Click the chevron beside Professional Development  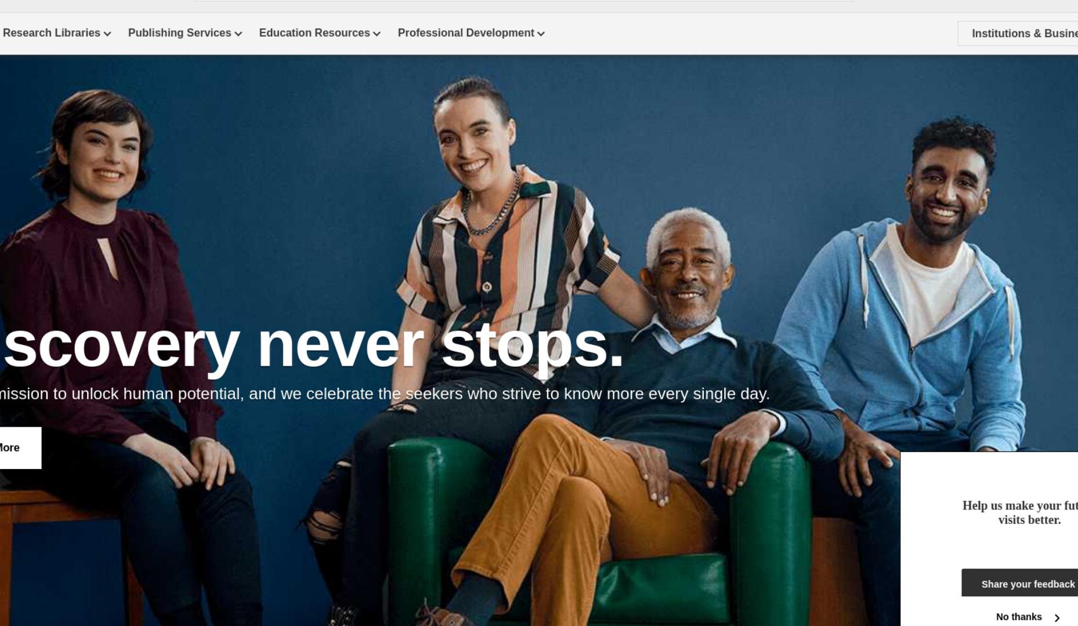click(541, 34)
